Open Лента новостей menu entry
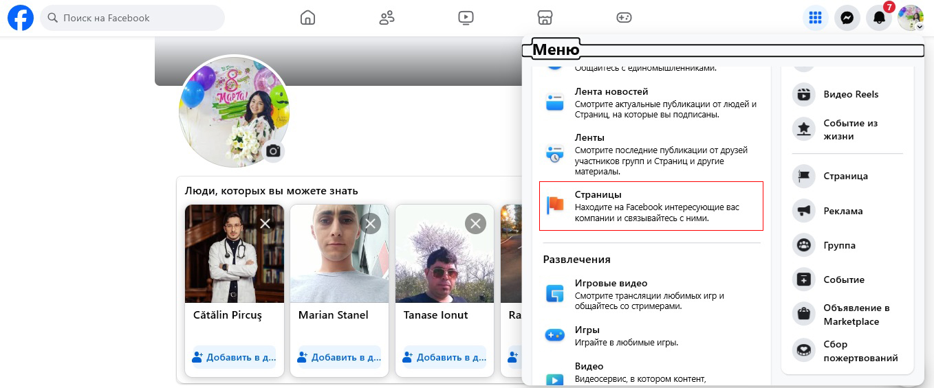The height and width of the screenshot is (388, 934). point(651,103)
